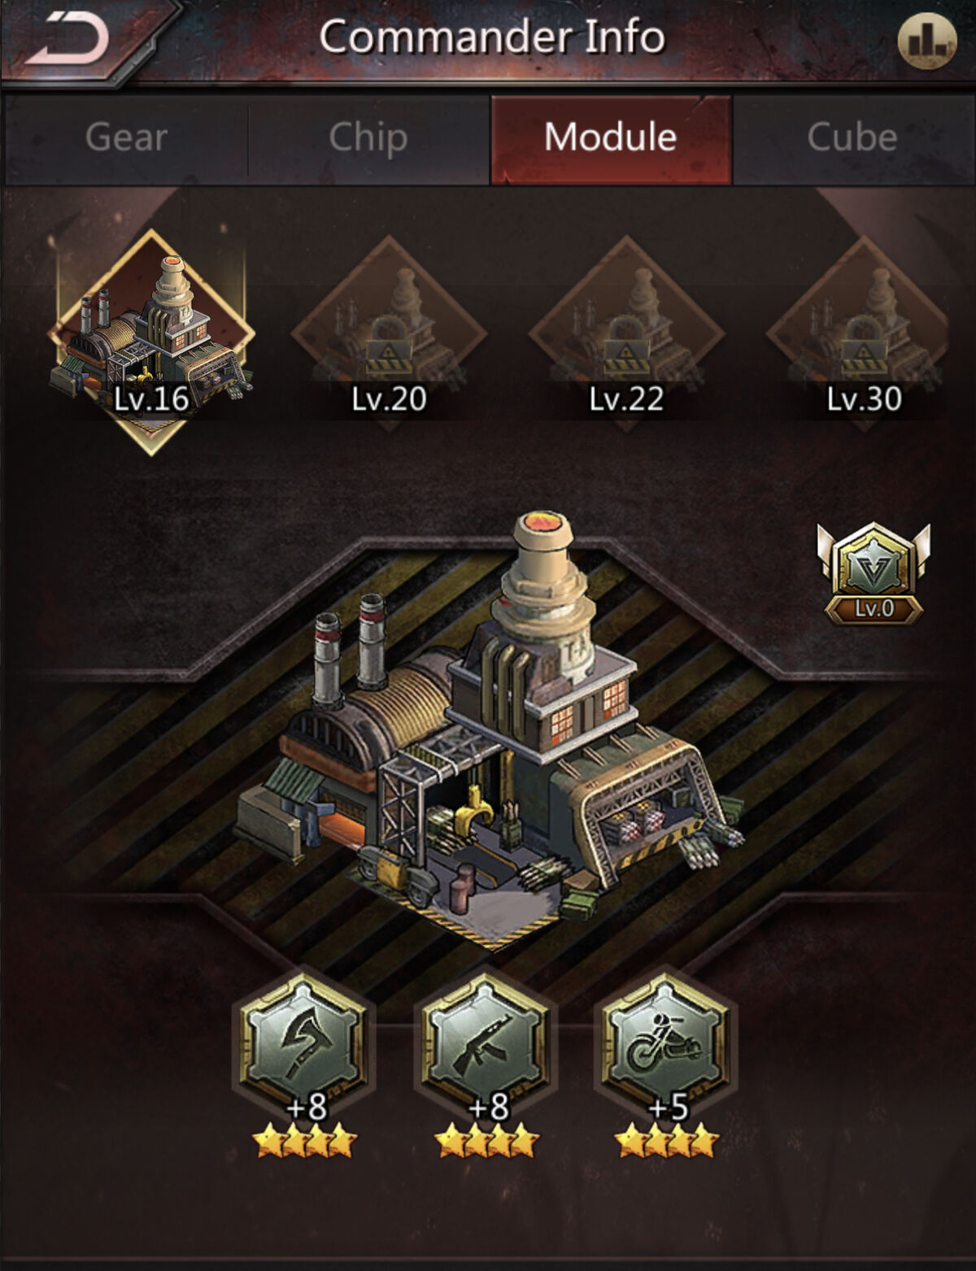Click the stars under the axe component
Viewport: 976px width, 1271px height.
[306, 1141]
